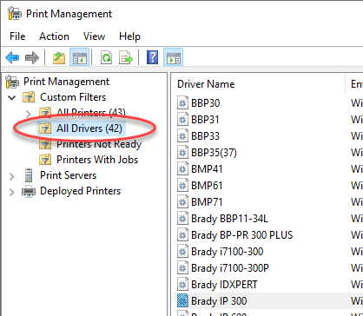Click the BMP41 driver icon
The height and width of the screenshot is (316, 363).
coord(182,169)
